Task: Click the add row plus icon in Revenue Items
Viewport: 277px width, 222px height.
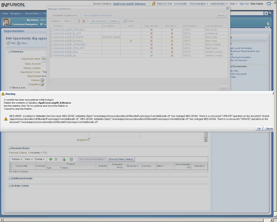Action: pyautogui.click(x=51, y=159)
